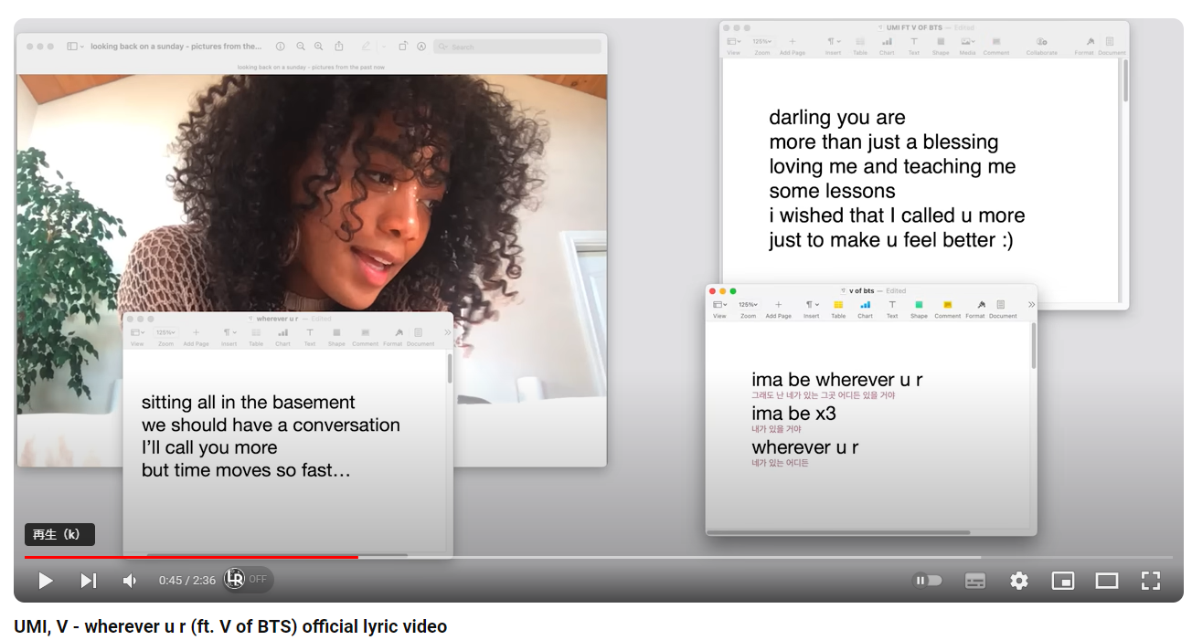Screen dimensions: 1192x640
Task: Insert a chart in wherever u r window
Action: (x=282, y=337)
